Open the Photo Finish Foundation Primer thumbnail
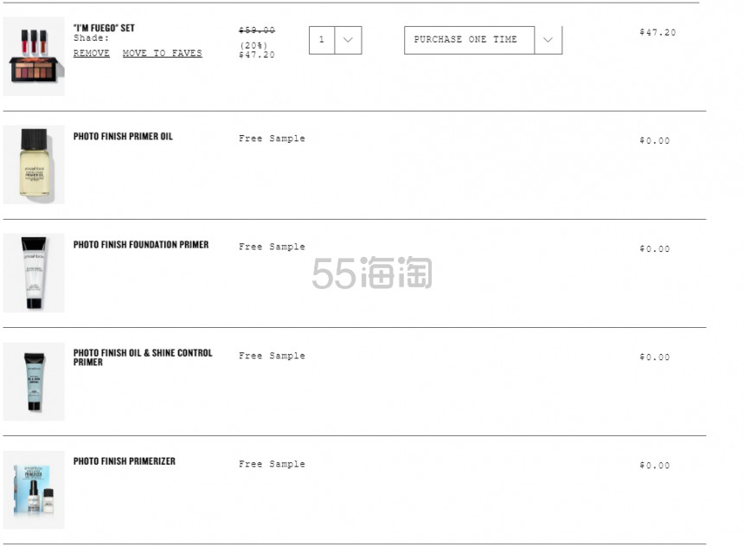This screenshot has height=546, width=744. click(34, 273)
